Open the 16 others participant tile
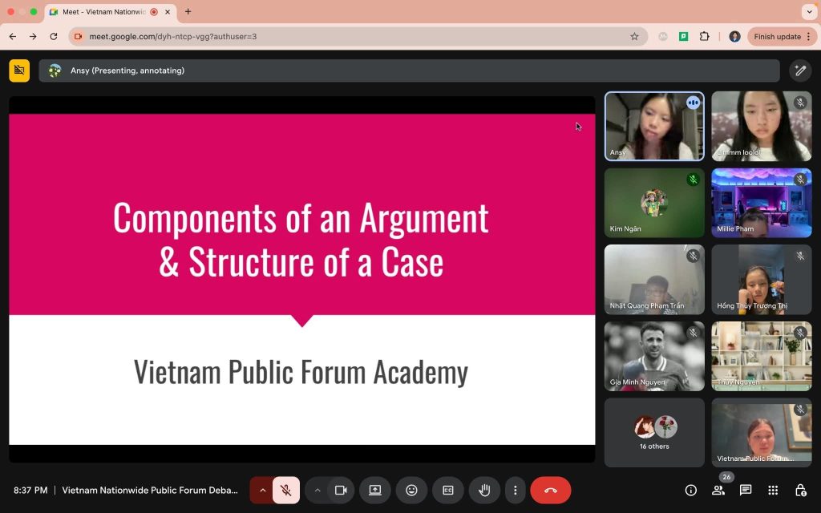This screenshot has width=821, height=513. (654, 432)
